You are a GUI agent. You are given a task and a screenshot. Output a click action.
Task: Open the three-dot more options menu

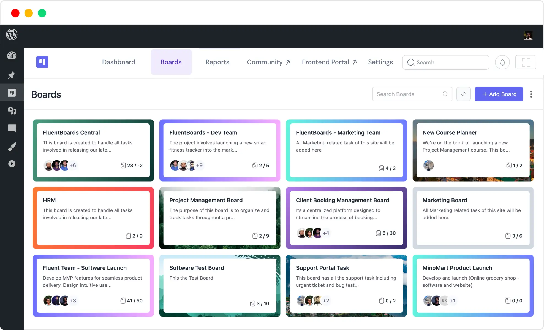[x=531, y=94]
